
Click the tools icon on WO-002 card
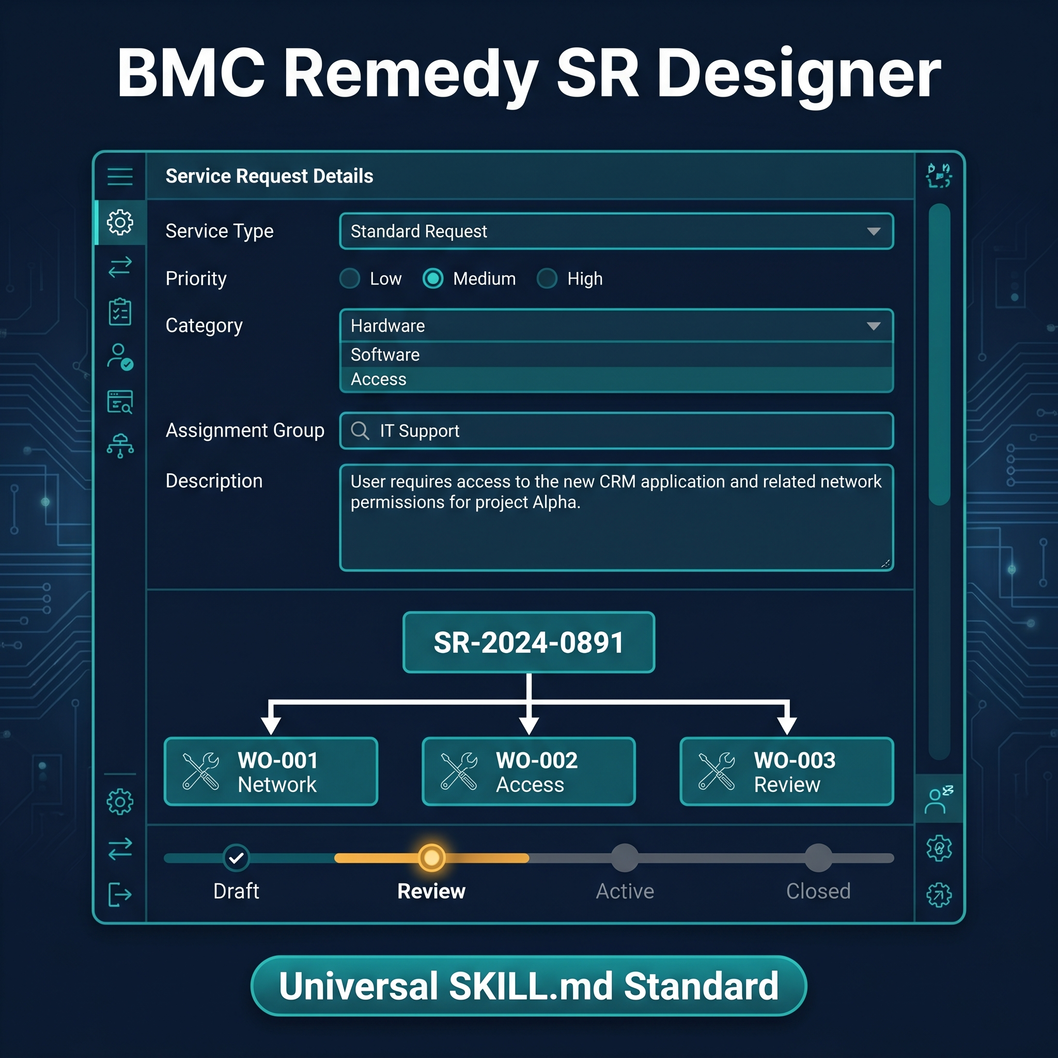click(459, 771)
